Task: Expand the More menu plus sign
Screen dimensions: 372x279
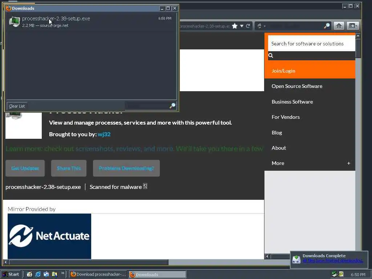Action: (348, 163)
